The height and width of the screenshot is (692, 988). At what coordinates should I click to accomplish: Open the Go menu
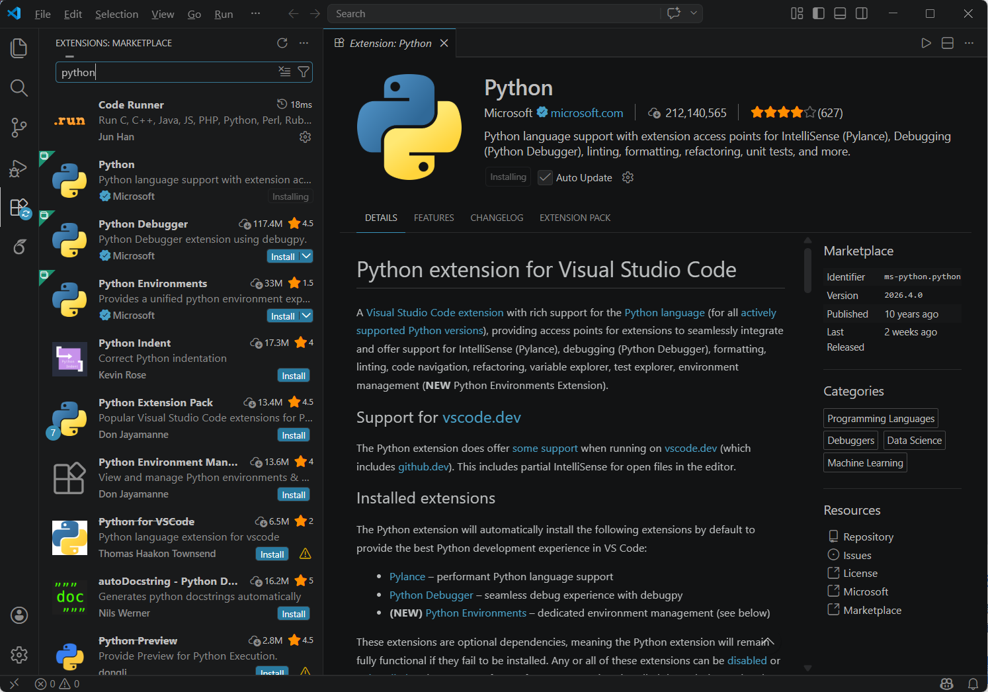point(194,14)
